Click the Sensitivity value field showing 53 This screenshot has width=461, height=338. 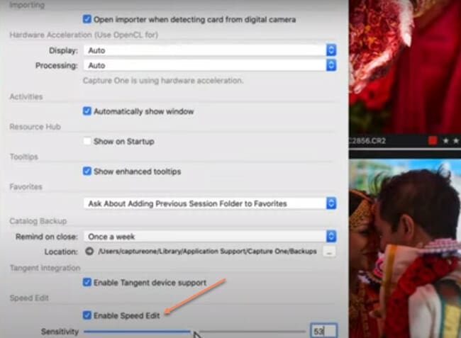tap(323, 331)
